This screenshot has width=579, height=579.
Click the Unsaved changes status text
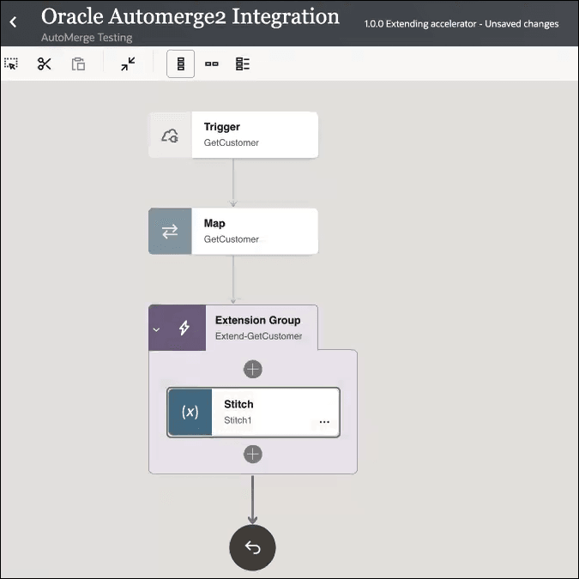pyautogui.click(x=522, y=24)
